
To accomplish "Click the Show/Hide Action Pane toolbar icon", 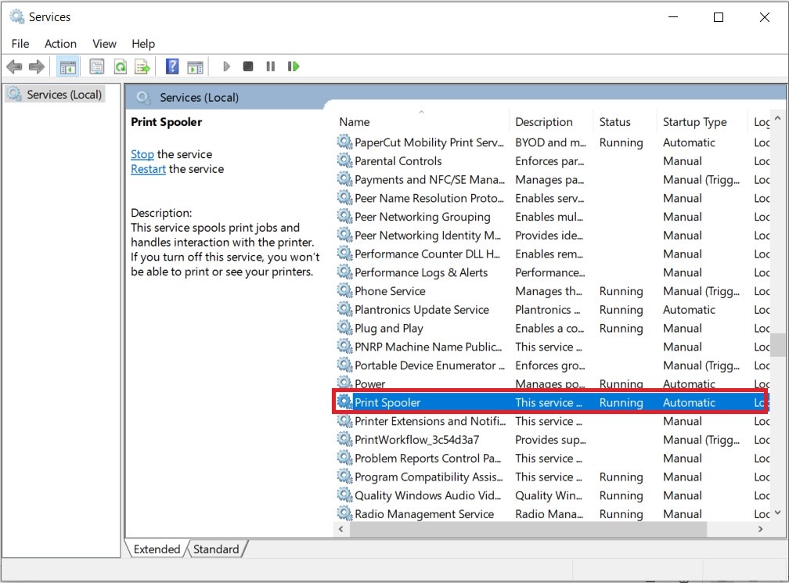I will click(x=195, y=67).
